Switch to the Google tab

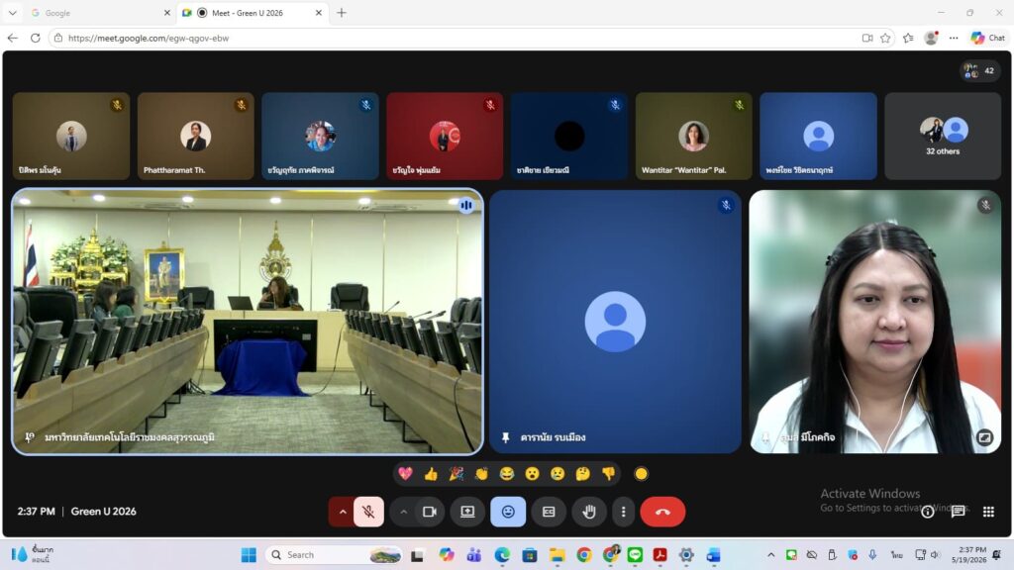98,13
